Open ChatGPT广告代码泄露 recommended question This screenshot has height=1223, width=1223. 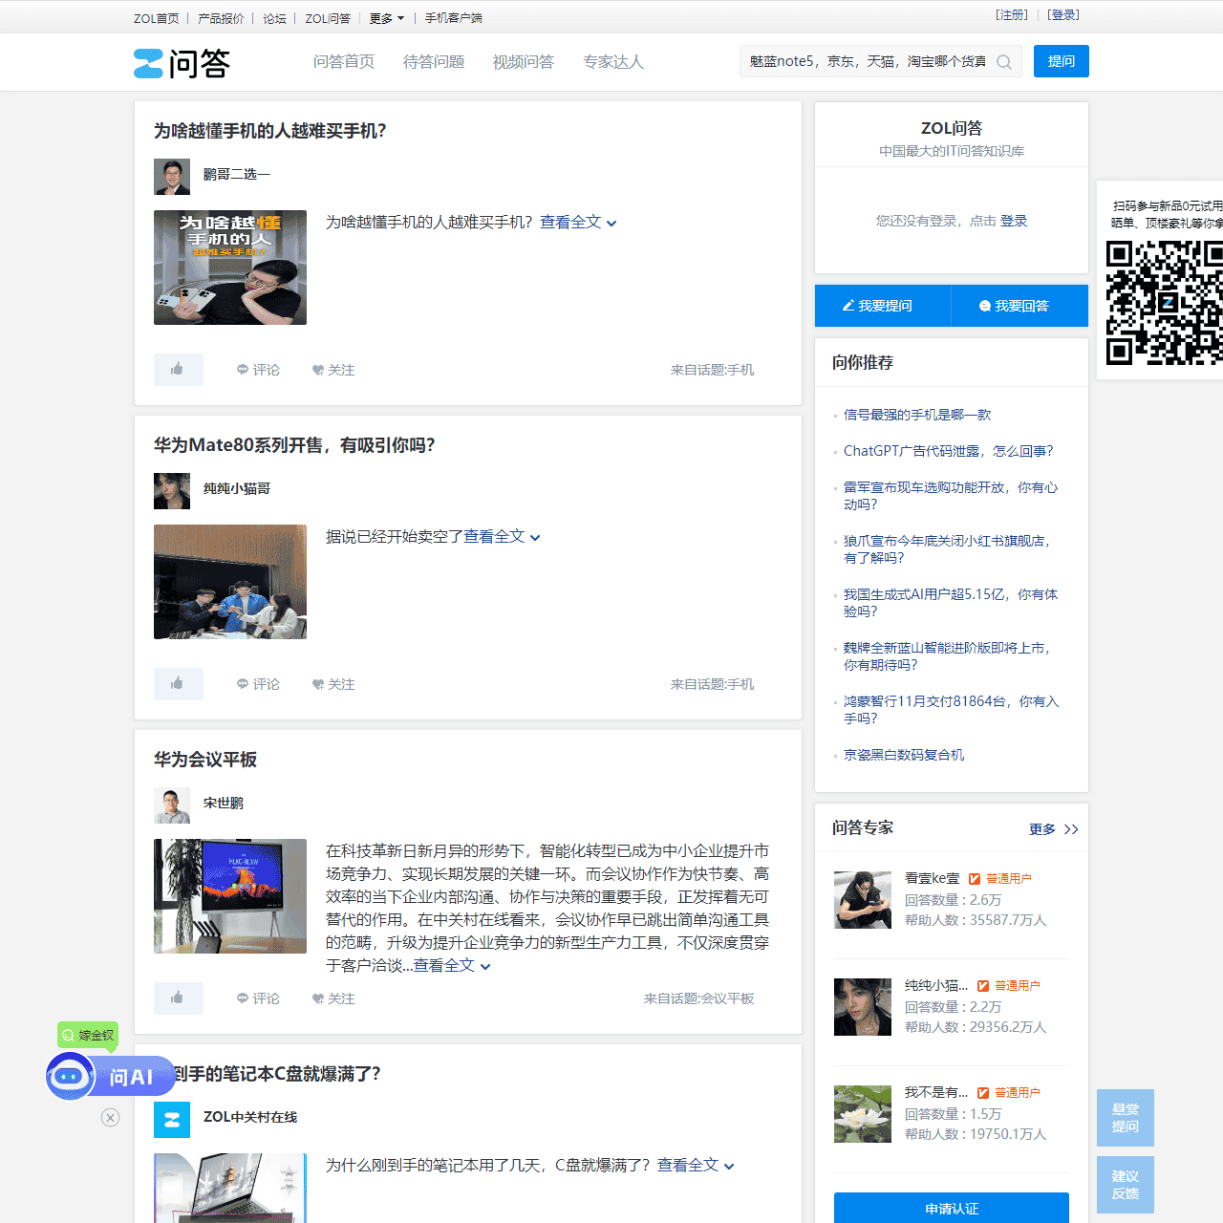point(948,451)
